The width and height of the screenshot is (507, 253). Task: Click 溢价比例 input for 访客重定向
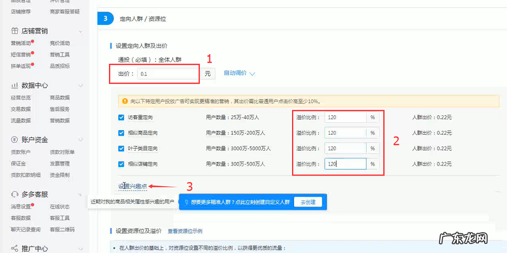click(x=345, y=117)
